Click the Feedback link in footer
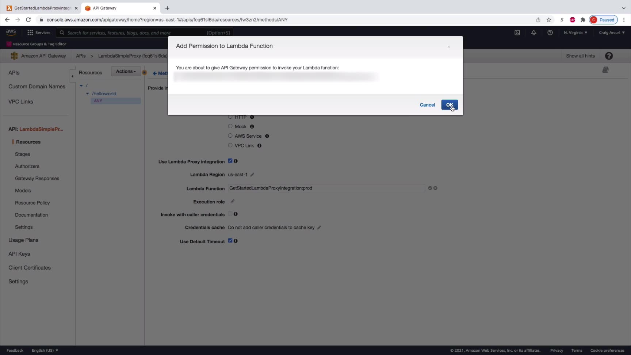The height and width of the screenshot is (355, 631). tap(15, 350)
